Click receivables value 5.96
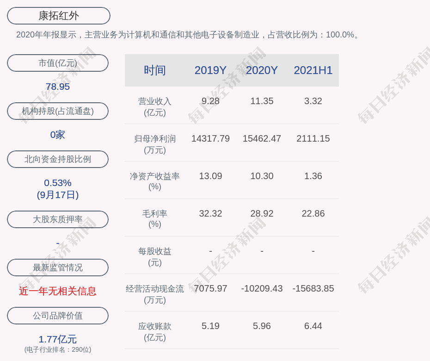This screenshot has width=430, height=361. (x=262, y=326)
